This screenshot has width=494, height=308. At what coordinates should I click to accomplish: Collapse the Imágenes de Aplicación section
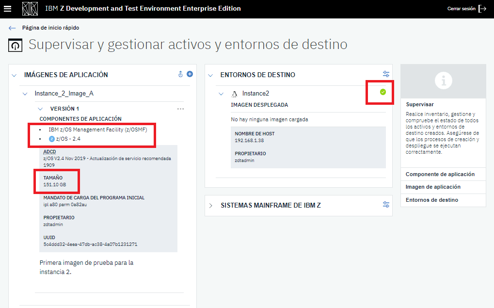click(x=14, y=75)
